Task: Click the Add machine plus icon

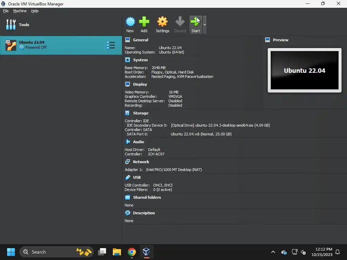Action: [x=144, y=22]
